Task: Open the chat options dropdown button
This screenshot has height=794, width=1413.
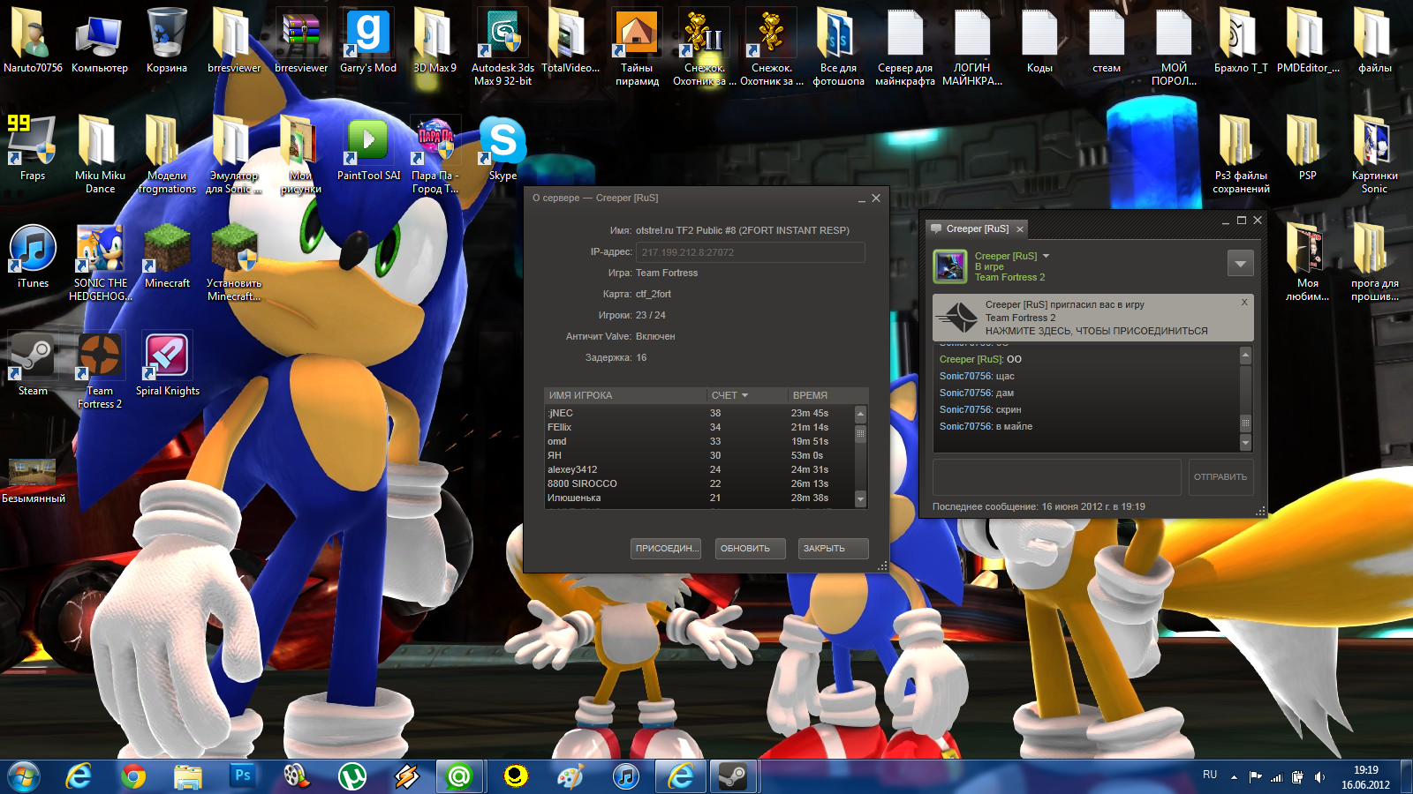Action: tap(1241, 263)
